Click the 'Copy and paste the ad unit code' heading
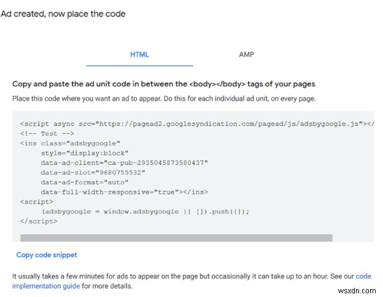The width and height of the screenshot is (383, 297). click(x=164, y=84)
